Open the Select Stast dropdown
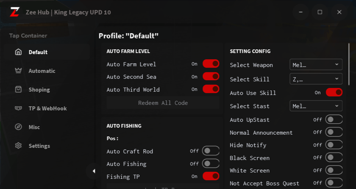This screenshot has width=356, height=189. (316, 106)
